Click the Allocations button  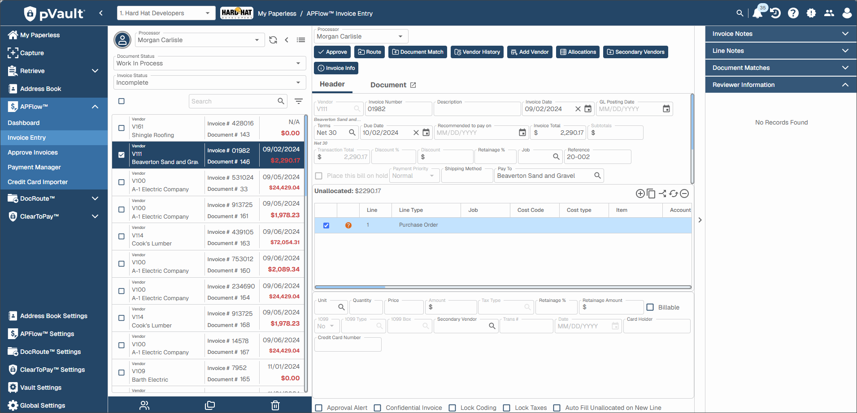click(578, 52)
